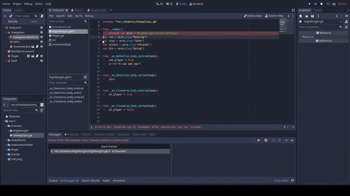The image size is (350, 196).
Task: Play the project with the play icon
Action: point(310,4)
